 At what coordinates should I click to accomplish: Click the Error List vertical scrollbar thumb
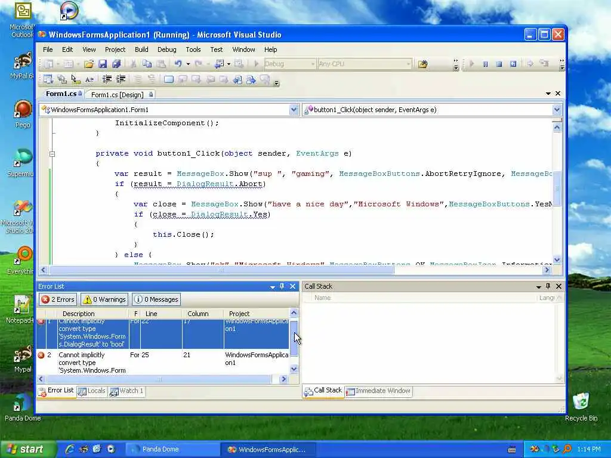[x=294, y=339]
